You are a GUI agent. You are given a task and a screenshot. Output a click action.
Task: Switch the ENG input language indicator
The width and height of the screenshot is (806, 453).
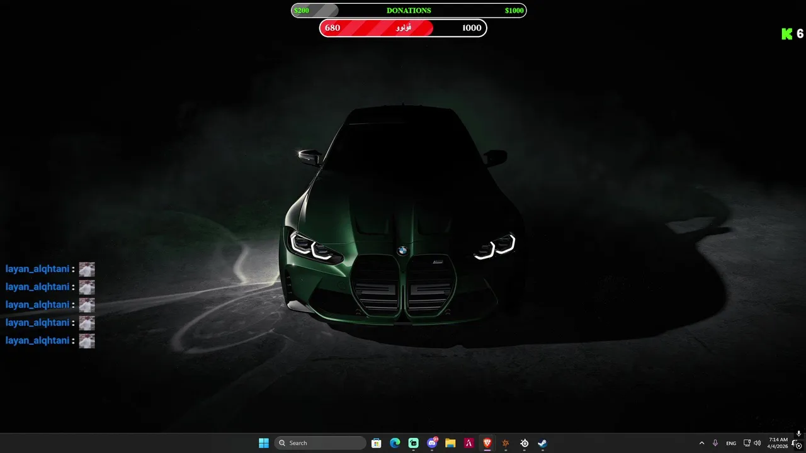(731, 443)
